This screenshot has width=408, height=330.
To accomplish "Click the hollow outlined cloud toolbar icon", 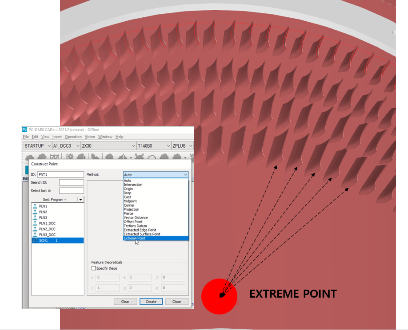I will pos(152,157).
